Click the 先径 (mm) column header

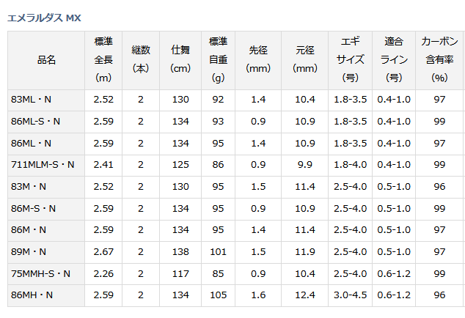click(x=258, y=60)
